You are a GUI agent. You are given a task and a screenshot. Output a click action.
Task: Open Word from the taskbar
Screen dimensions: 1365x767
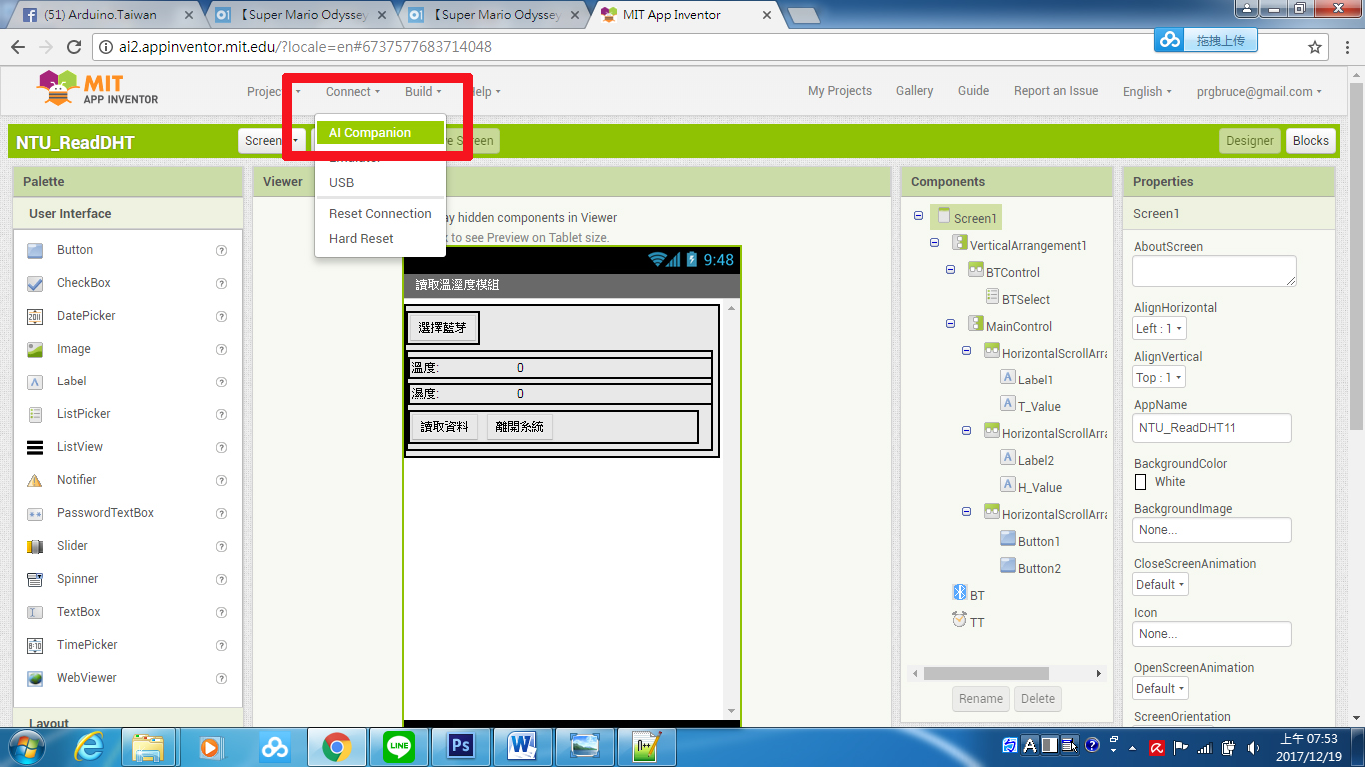523,747
